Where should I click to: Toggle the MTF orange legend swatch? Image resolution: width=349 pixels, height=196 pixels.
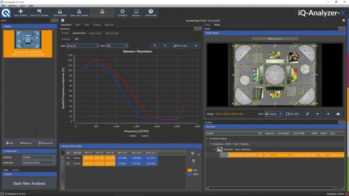tap(190, 170)
